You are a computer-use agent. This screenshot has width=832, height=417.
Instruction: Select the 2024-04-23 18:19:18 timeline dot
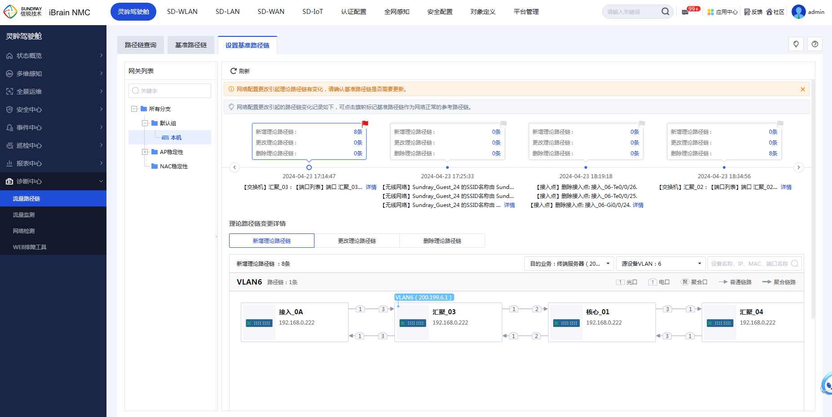click(586, 167)
